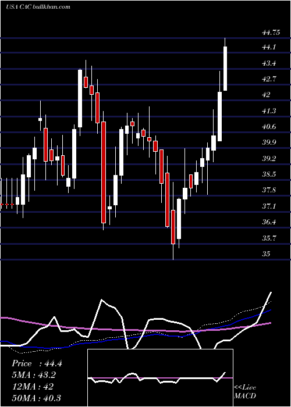This screenshot has width=291, height=407.
Task: Click the latest white candle near 44.1
Action: click(225, 69)
